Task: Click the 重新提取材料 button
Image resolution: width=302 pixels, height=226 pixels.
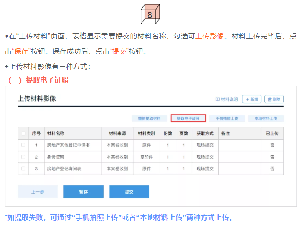Action: (x=149, y=118)
